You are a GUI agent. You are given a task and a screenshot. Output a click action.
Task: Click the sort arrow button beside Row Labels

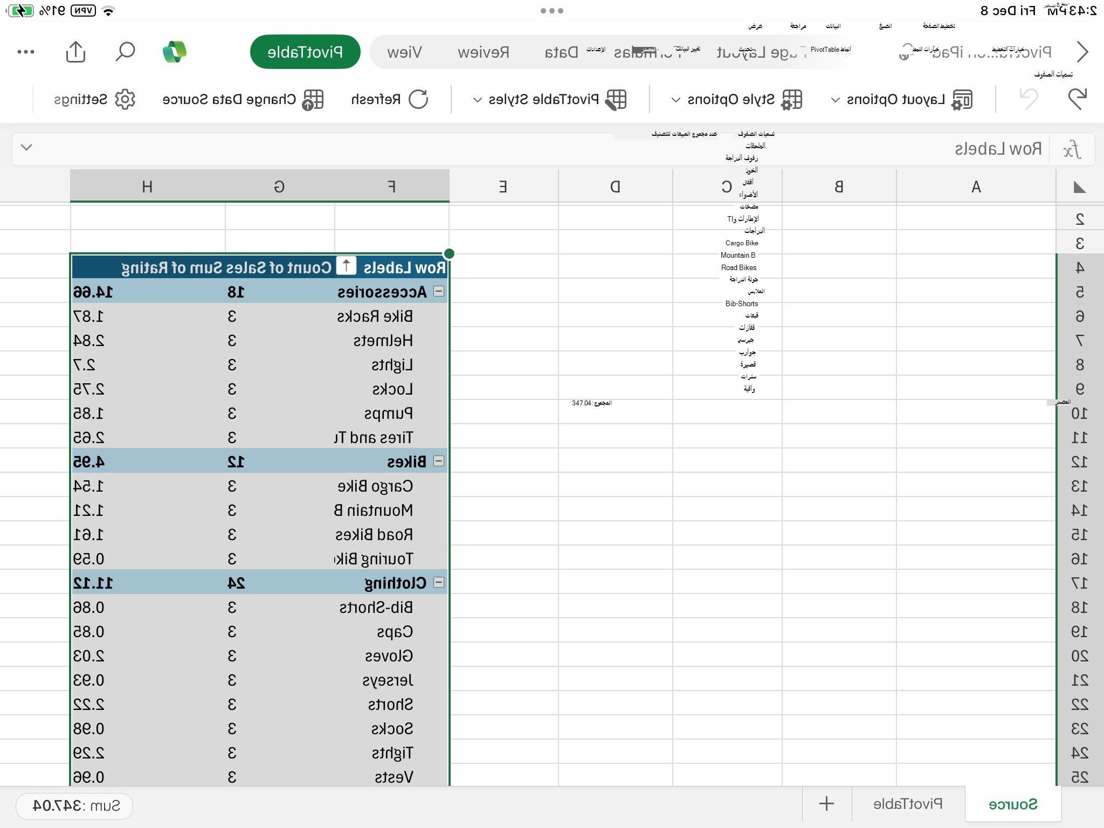346,266
